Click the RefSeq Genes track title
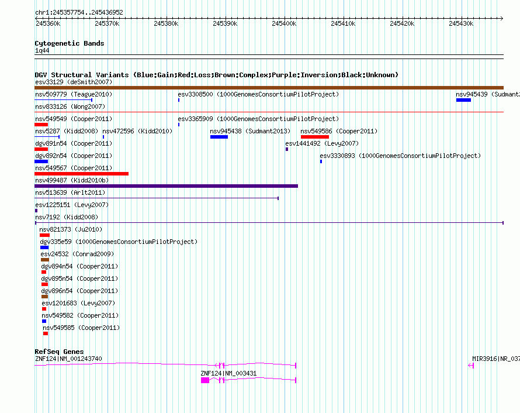 (x=59, y=352)
